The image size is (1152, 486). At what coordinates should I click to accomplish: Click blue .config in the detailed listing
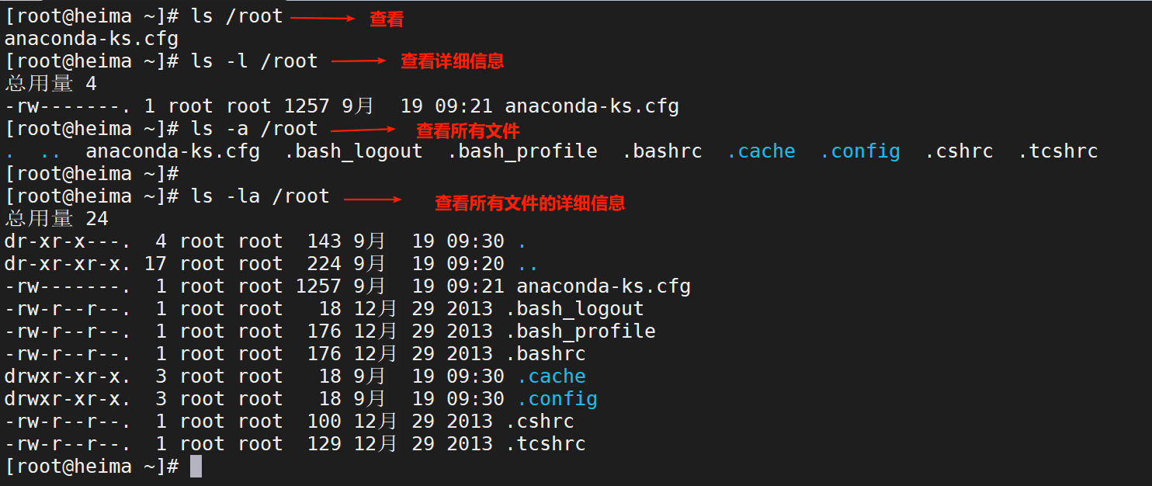557,399
